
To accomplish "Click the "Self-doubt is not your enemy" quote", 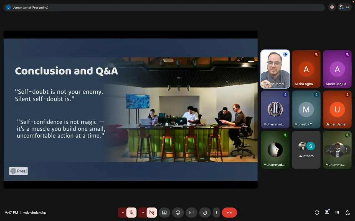I will pos(59,95).
